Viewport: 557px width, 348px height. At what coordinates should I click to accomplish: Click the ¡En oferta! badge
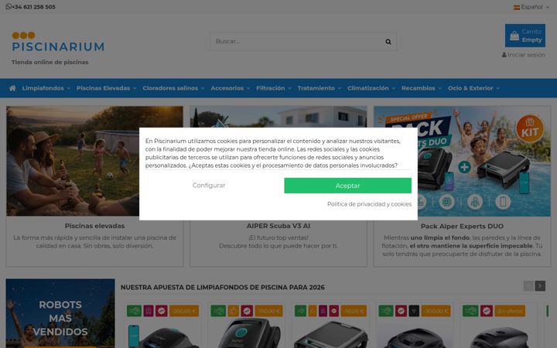coord(510,311)
